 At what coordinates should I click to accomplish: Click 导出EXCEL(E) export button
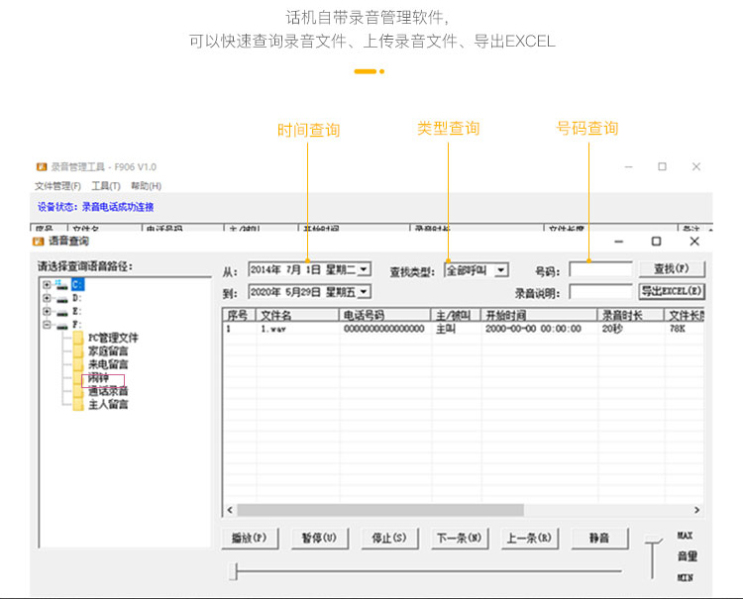tap(672, 291)
